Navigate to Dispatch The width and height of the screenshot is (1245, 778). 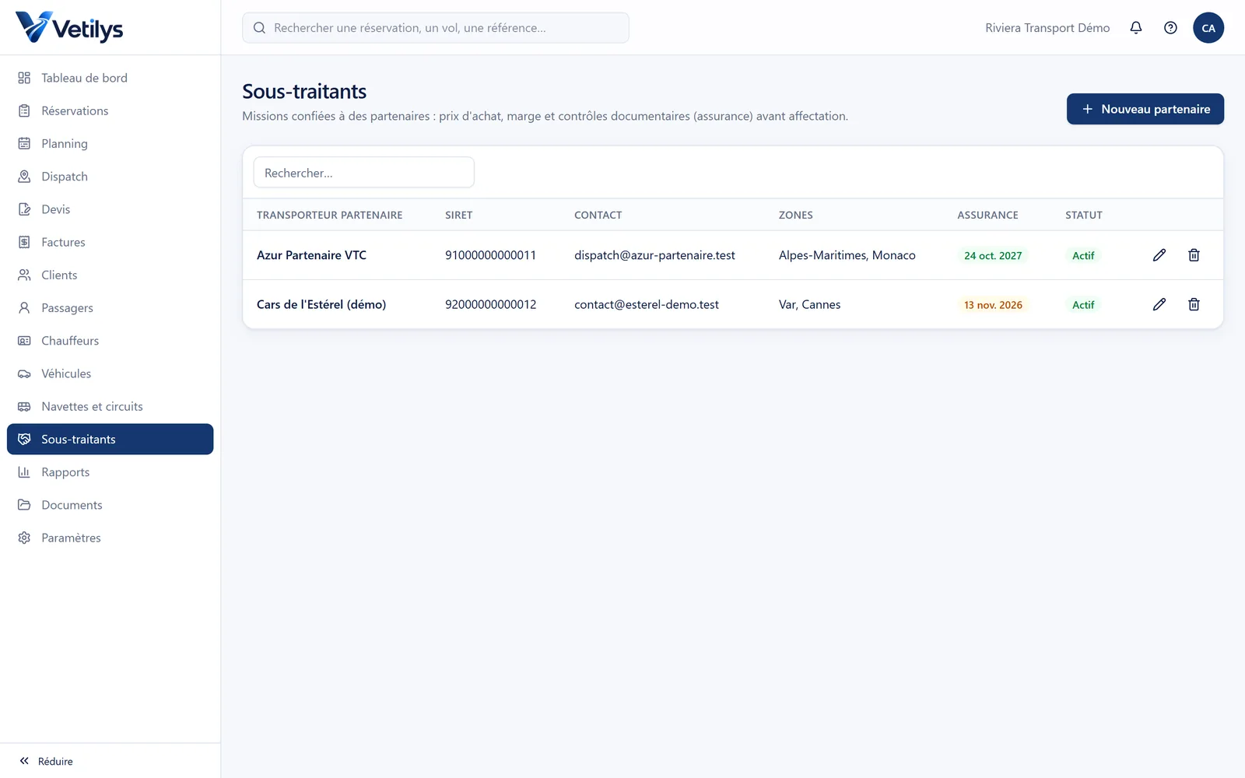click(110, 177)
